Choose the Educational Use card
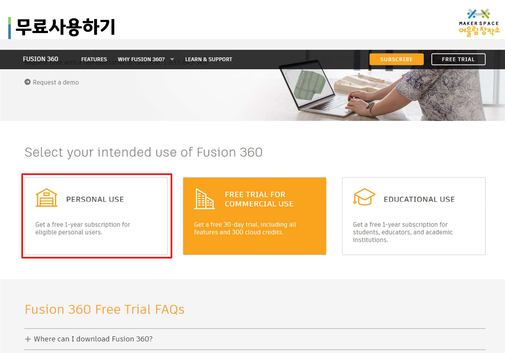Screen dimensions: 505x357 (x=414, y=216)
